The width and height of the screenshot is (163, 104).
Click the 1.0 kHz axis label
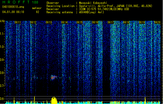coord(2,47)
